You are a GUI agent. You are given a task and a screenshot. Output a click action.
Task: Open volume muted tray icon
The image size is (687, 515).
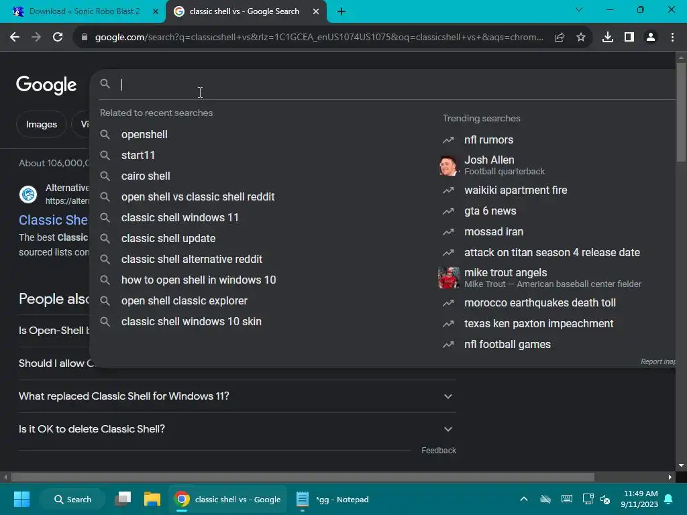click(605, 500)
